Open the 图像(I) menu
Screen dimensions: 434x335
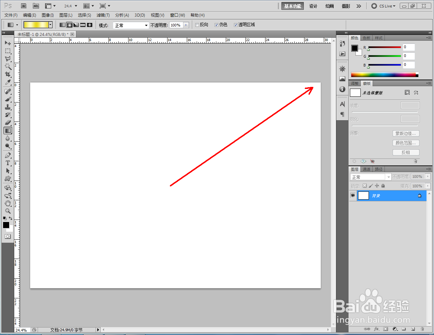click(48, 15)
